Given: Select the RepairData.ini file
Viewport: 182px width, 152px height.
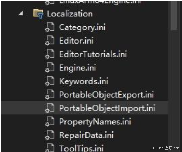Looking at the screenshot, I should 86,135.
